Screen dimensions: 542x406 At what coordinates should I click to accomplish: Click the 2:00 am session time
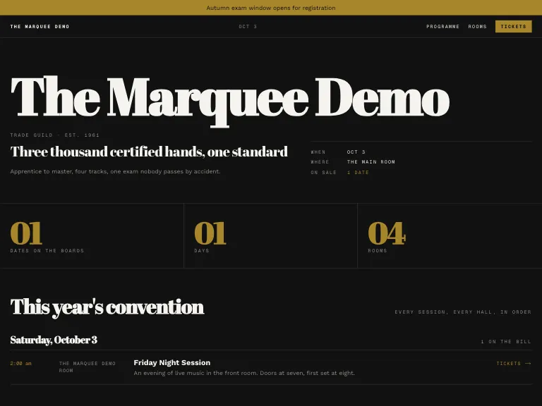(20, 363)
